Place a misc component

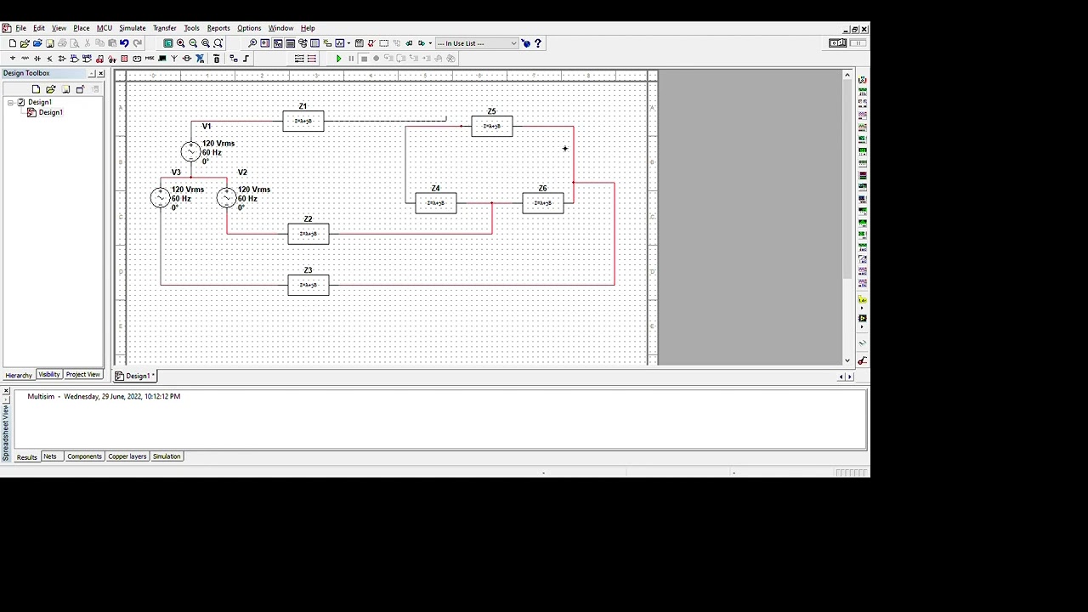coord(150,59)
